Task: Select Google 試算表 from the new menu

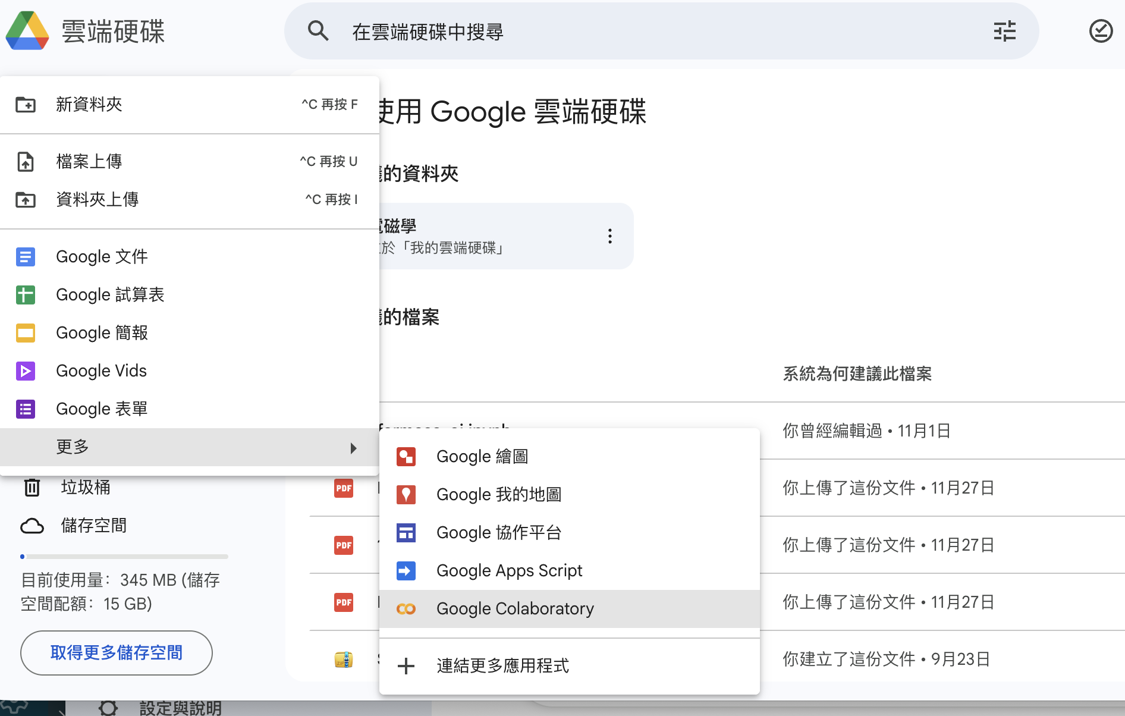Action: pos(109,294)
